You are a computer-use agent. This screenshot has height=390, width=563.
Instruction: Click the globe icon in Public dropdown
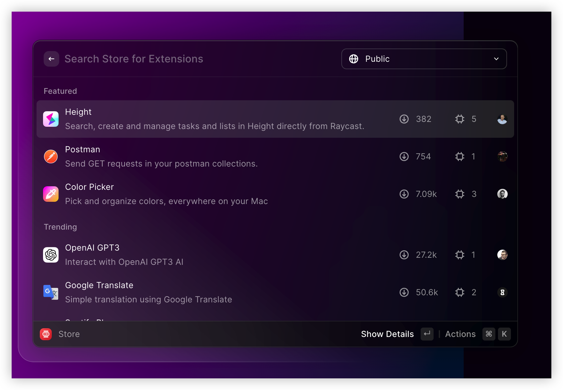coord(354,59)
